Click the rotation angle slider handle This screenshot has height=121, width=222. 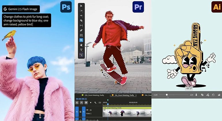click(167, 95)
